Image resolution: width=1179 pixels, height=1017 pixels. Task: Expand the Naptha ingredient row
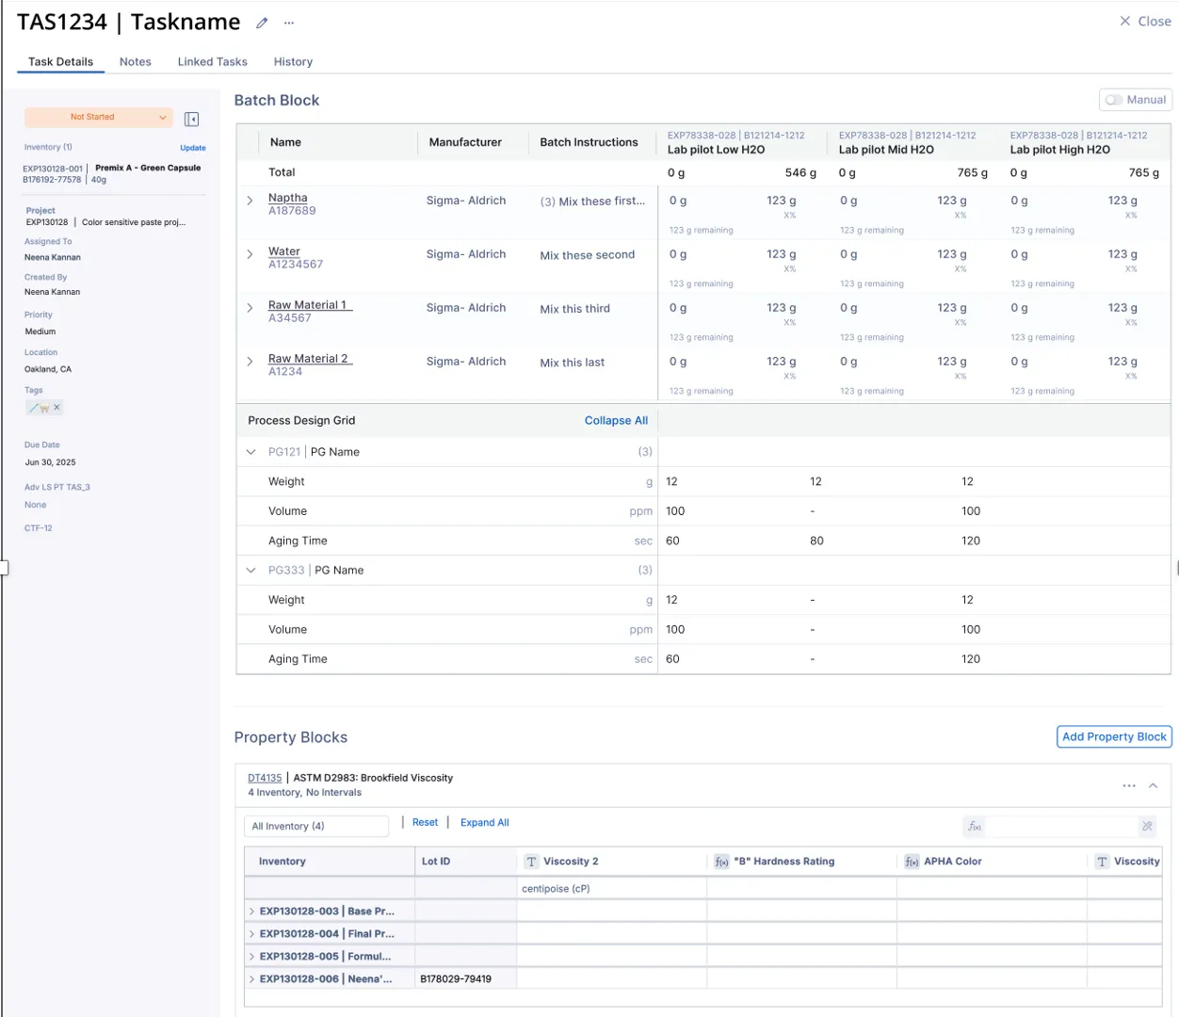250,201
